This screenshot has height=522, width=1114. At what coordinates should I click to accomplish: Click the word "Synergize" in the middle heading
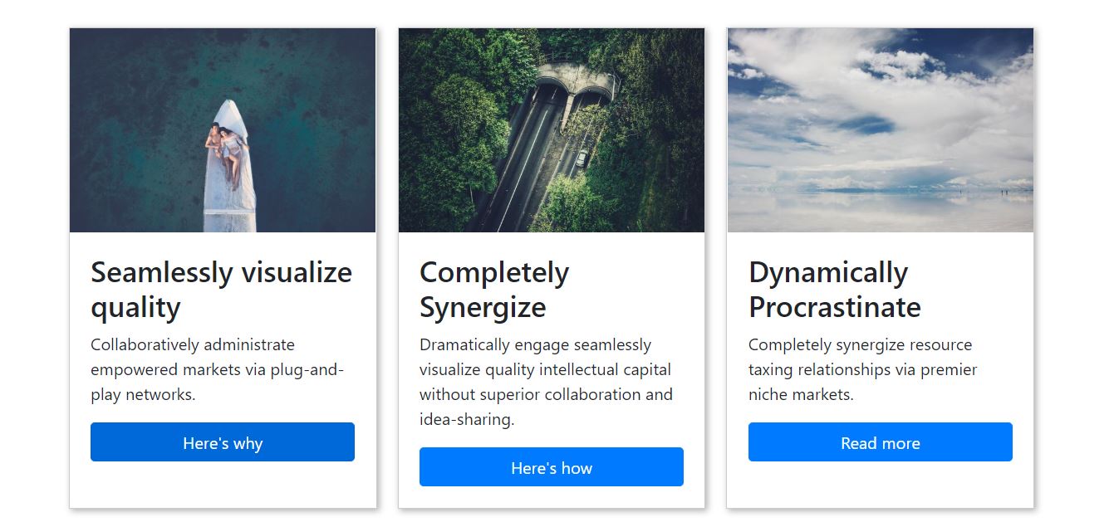[x=483, y=308]
